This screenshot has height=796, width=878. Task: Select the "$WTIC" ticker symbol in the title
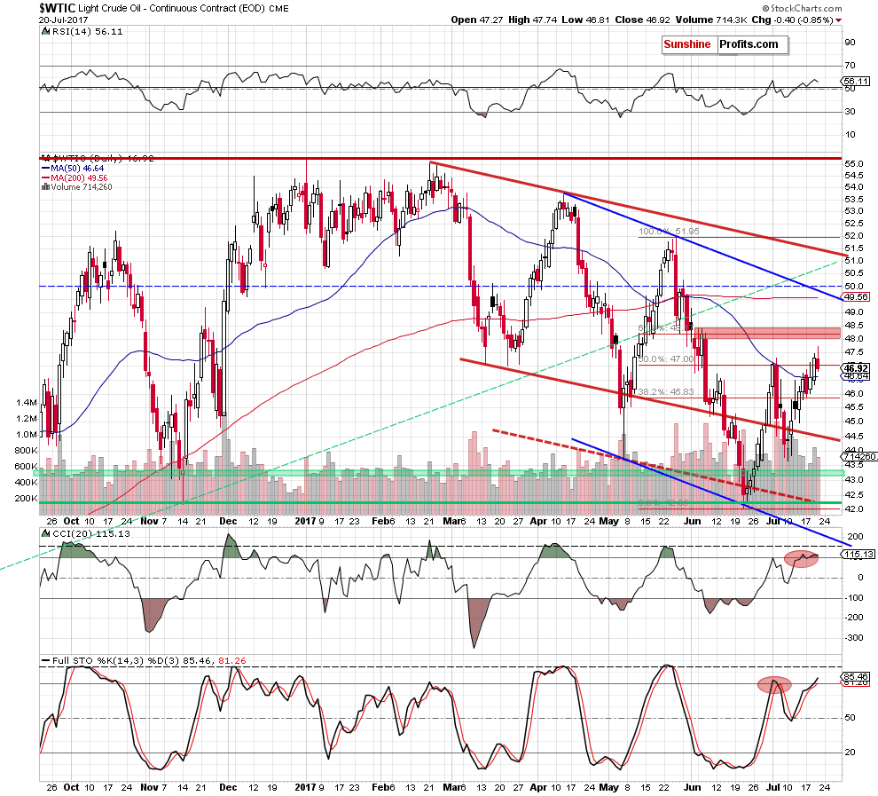click(57, 8)
